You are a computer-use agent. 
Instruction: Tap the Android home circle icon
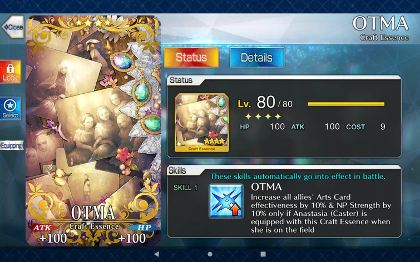210,254
